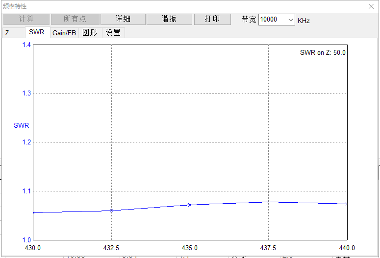Image resolution: width=380 pixels, height=258 pixels.
Task: Click the blue SWR y-axis label
Action: pos(21,125)
